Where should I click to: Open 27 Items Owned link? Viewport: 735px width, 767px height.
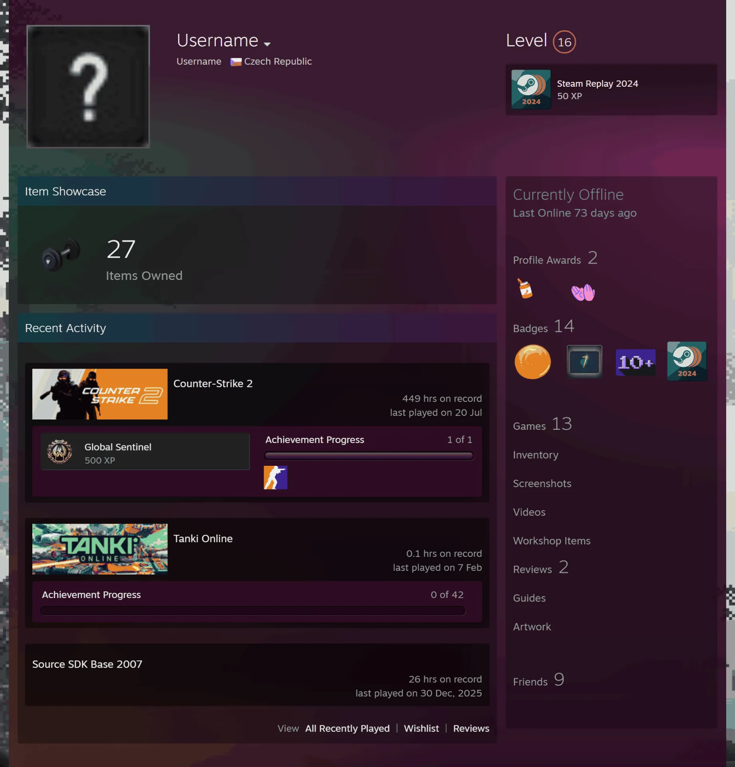(x=144, y=260)
